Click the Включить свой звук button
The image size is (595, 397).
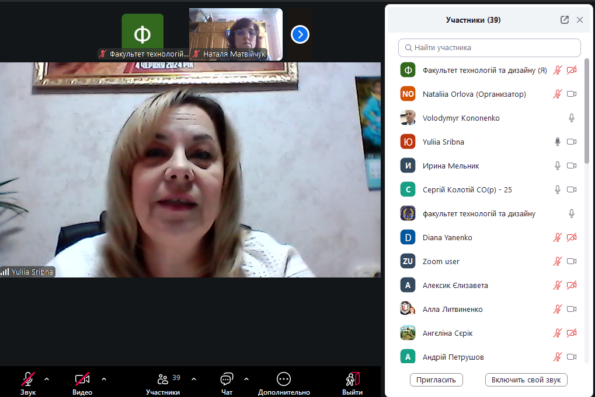(x=526, y=380)
